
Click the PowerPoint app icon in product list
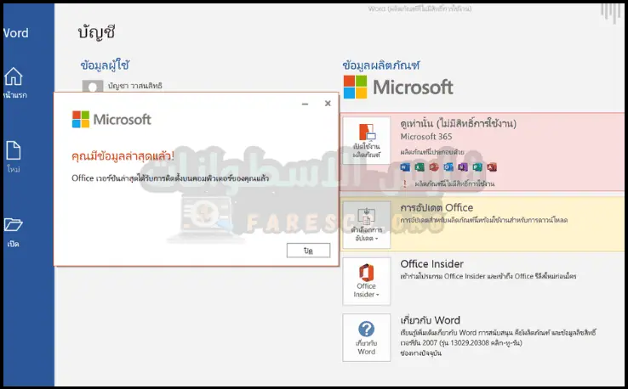pos(434,166)
